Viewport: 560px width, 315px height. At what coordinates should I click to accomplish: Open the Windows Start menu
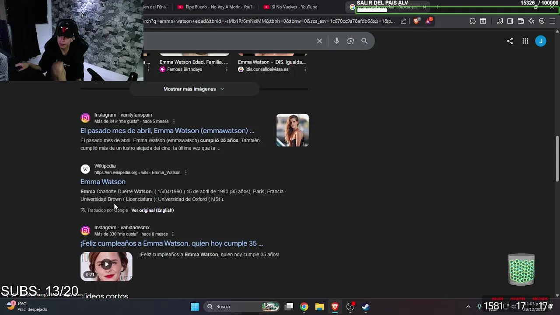pos(195,307)
